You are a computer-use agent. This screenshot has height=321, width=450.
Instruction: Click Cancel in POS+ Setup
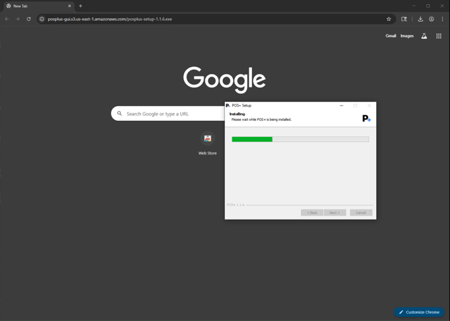[x=361, y=213]
